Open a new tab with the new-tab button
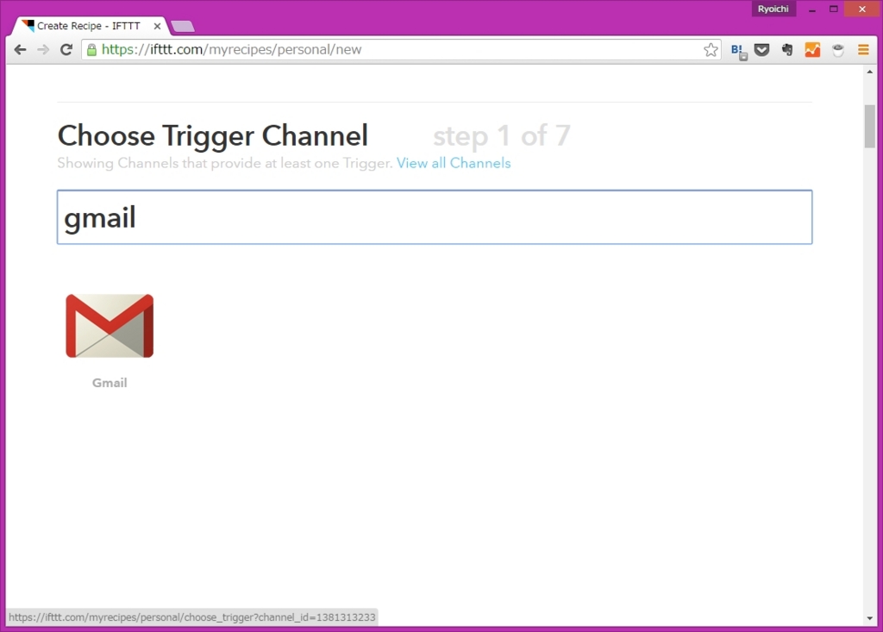The height and width of the screenshot is (632, 883). (x=183, y=26)
